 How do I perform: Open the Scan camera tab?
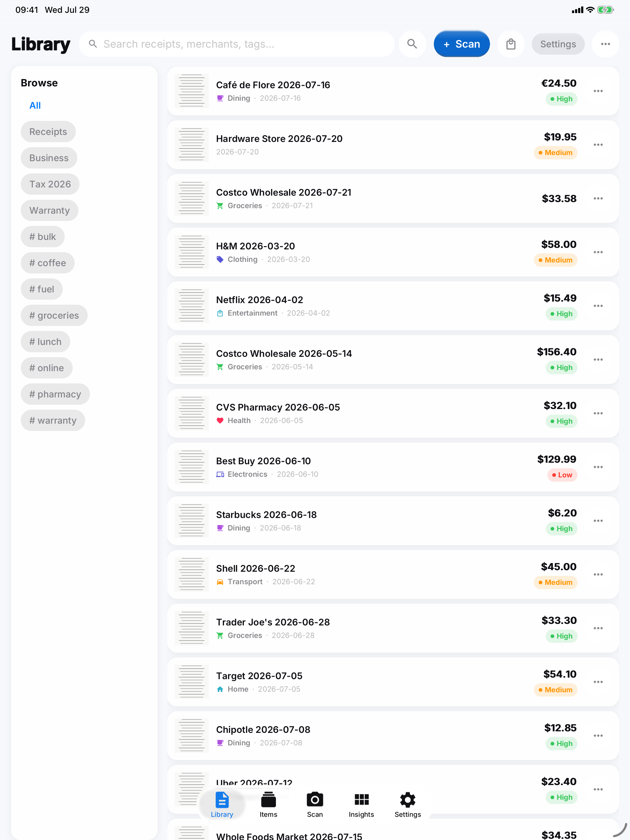tap(315, 805)
